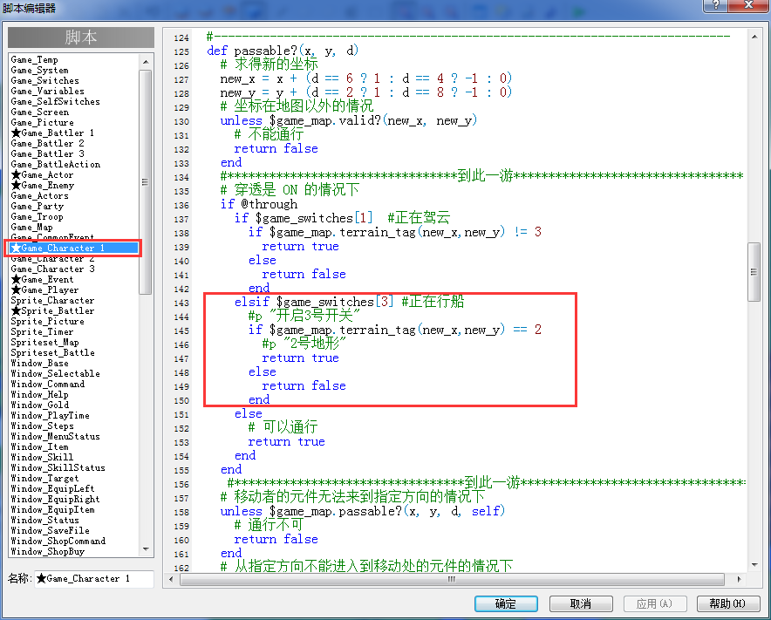Click the script list scroll-up arrow
771x620 pixels.
click(x=146, y=62)
